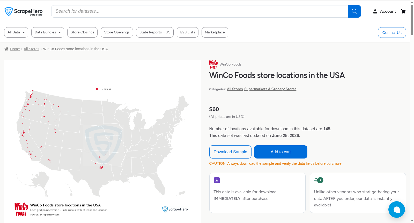
Task: Click the Add to cart button
Action: [281, 152]
